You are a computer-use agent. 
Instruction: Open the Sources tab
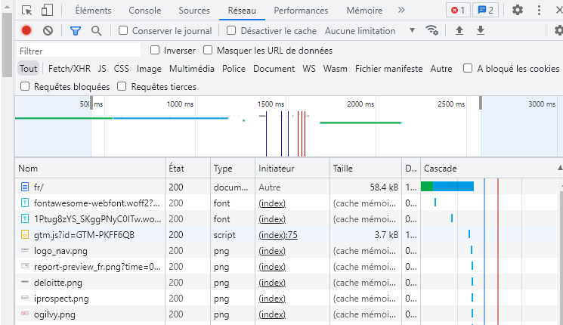click(x=194, y=11)
